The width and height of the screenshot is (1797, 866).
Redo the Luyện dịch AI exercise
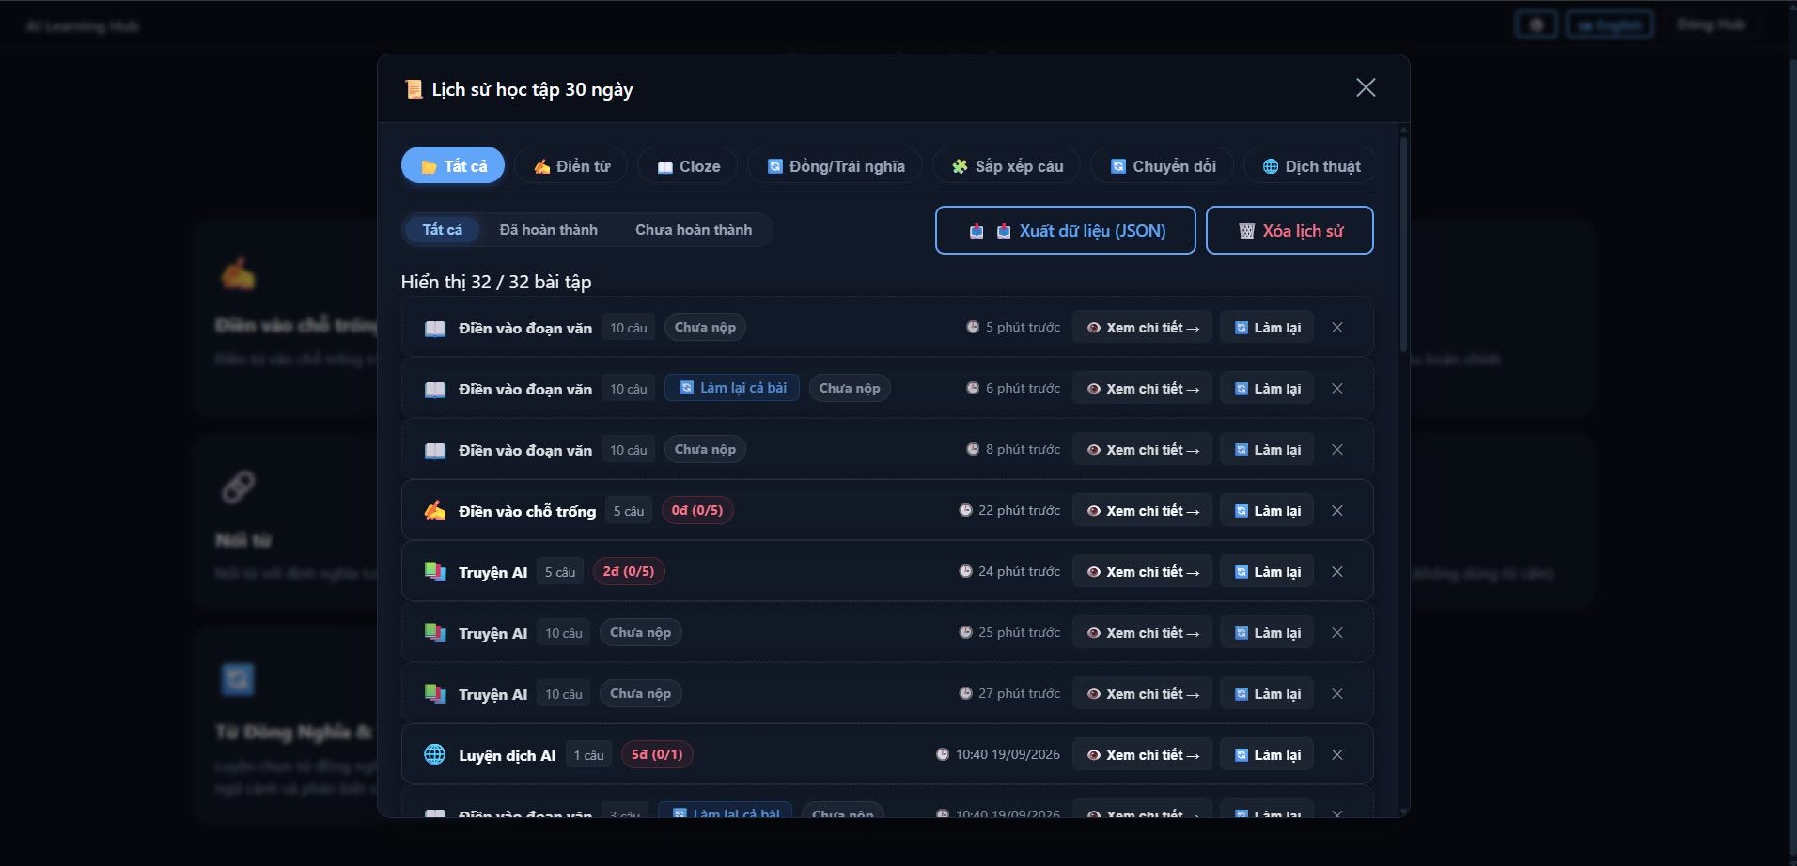pos(1267,754)
